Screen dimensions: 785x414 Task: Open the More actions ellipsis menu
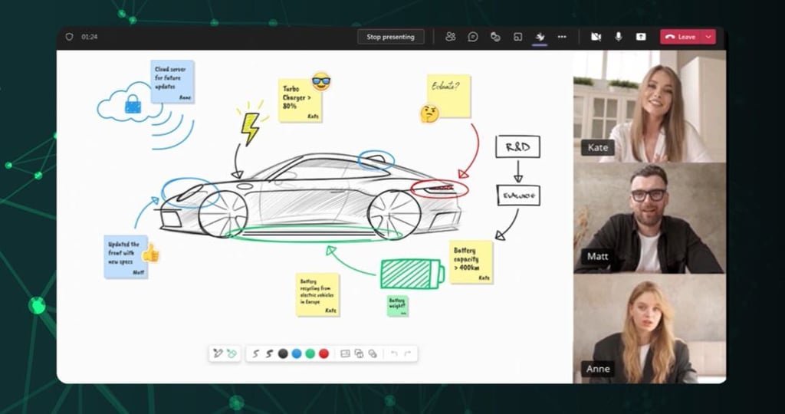pyautogui.click(x=562, y=37)
